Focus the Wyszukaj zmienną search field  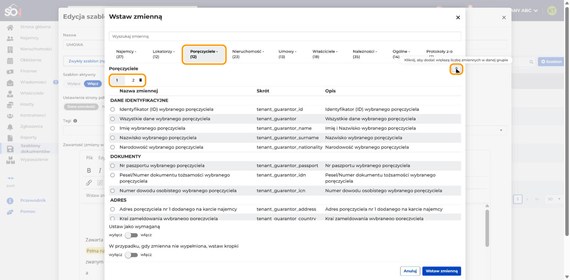pyautogui.click(x=285, y=36)
